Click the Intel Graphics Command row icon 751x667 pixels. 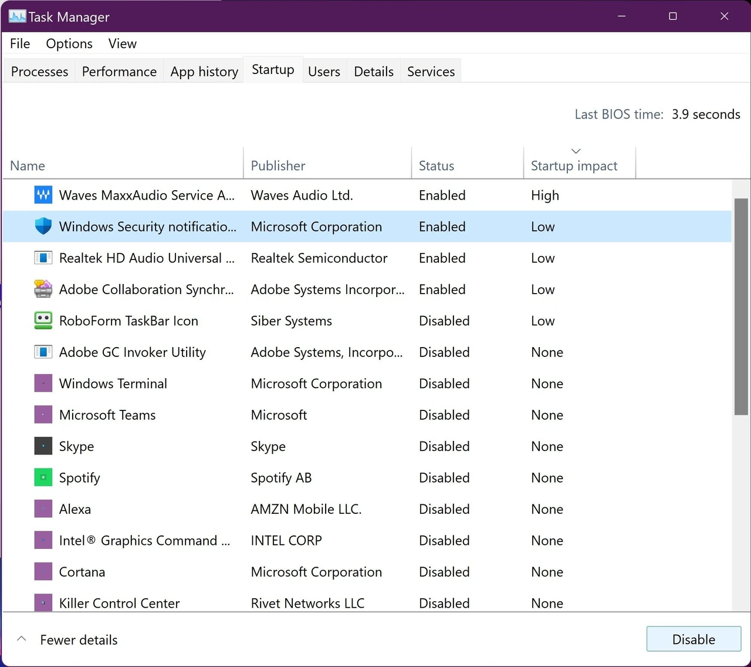click(43, 540)
